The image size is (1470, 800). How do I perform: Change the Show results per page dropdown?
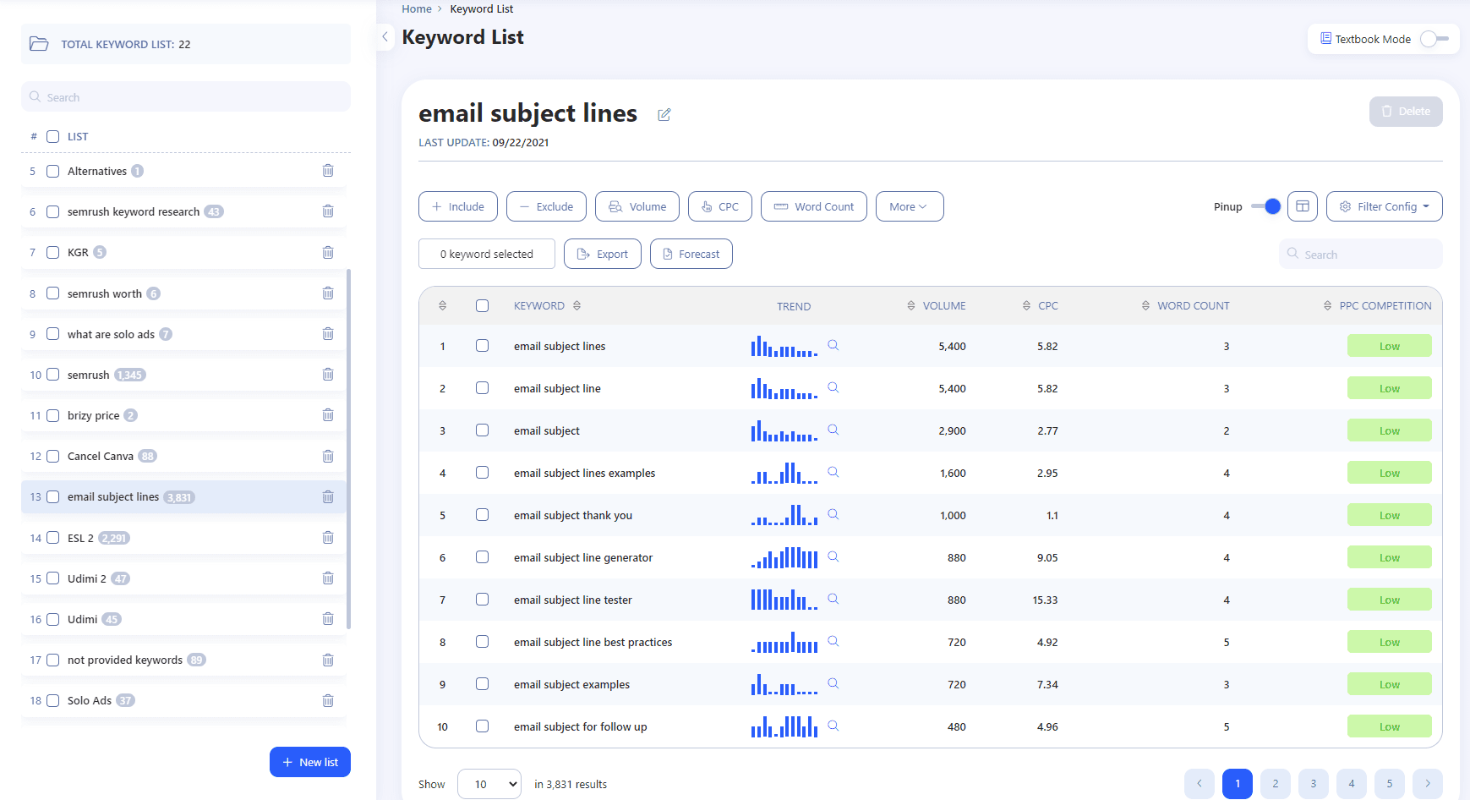coord(489,784)
